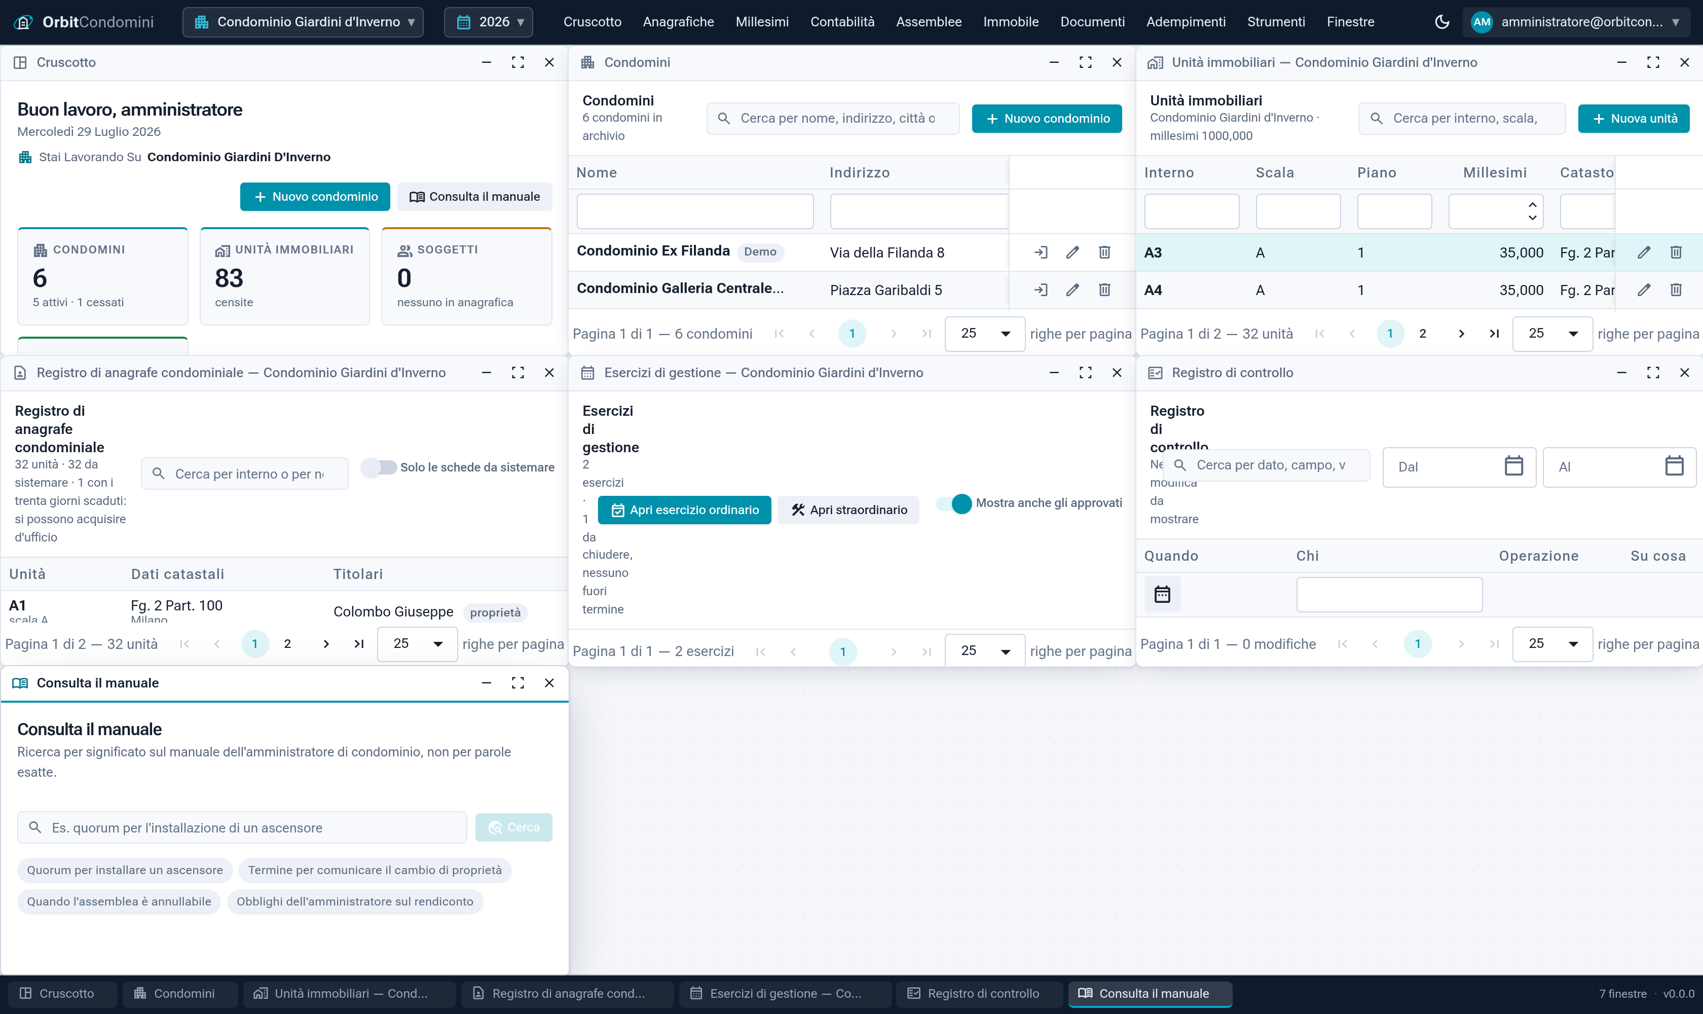
Task: Maximize Consulta il manuale window
Action: pos(518,682)
